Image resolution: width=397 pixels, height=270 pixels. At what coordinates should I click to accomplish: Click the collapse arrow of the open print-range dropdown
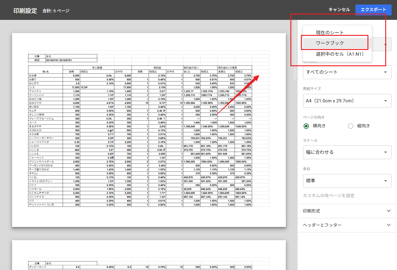click(x=386, y=44)
